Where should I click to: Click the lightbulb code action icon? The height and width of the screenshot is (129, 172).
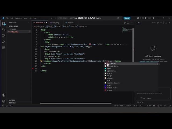(41, 61)
